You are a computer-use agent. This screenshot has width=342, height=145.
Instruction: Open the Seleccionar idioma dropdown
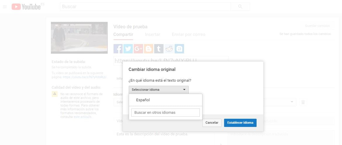tap(159, 90)
